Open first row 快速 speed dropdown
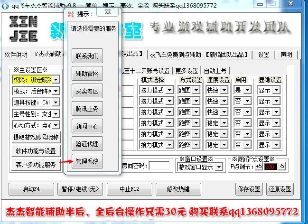Image resolution: width=308 pixels, height=224 pixels. pyautogui.click(x=224, y=90)
